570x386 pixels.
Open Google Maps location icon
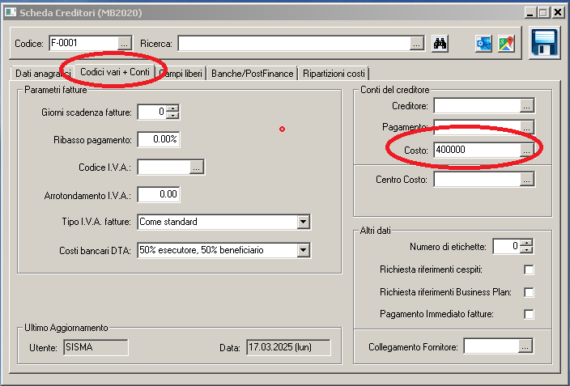506,44
